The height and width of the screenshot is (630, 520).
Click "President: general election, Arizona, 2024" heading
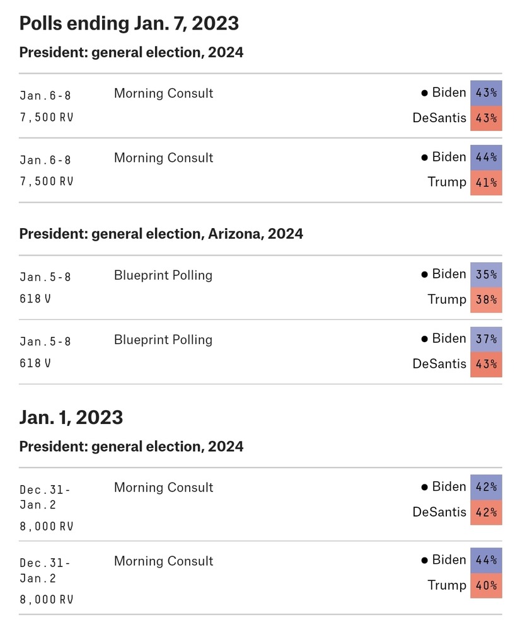pyautogui.click(x=161, y=234)
